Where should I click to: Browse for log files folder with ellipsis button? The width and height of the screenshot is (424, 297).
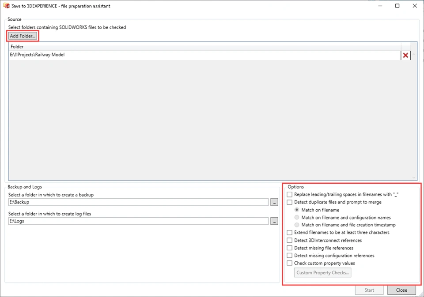pyautogui.click(x=274, y=221)
